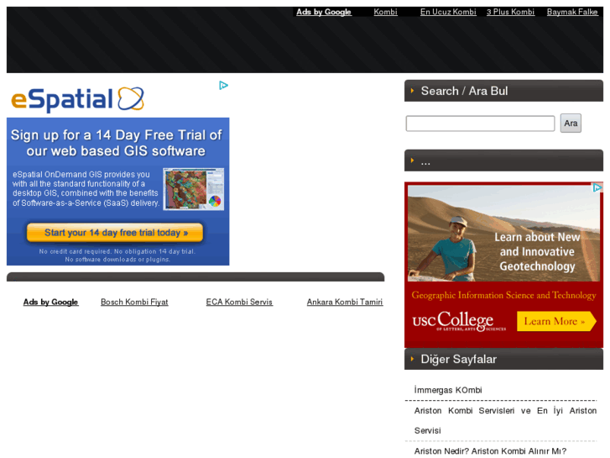Open the 'En Ucuz Kombi' link

[x=448, y=12]
